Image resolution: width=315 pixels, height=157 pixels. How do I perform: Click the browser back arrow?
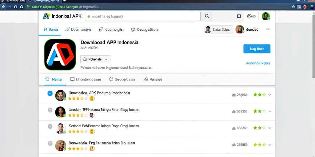(x=3, y=7)
